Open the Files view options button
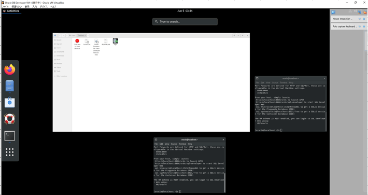 (x=238, y=35)
